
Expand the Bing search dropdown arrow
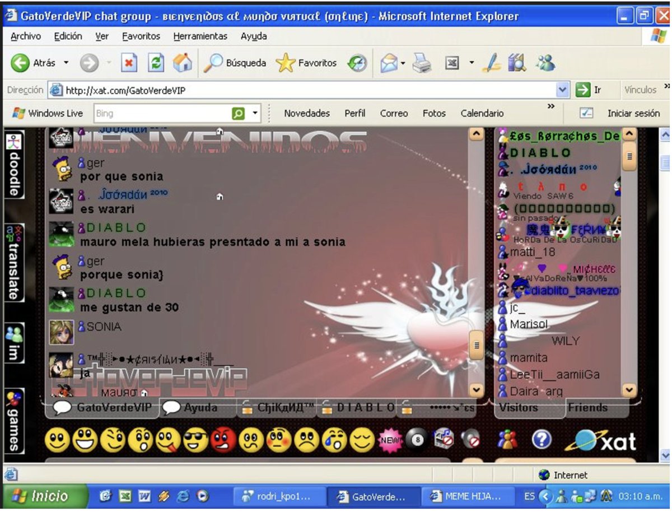pyautogui.click(x=255, y=113)
